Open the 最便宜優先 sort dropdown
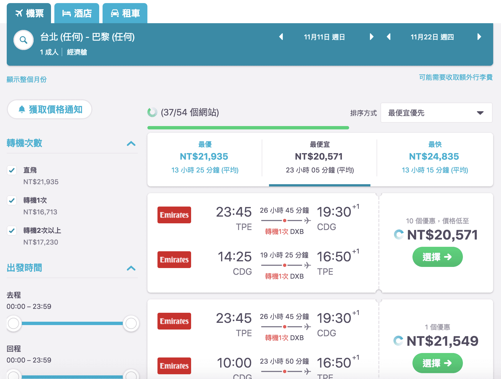Viewport: 501px width, 379px height. pyautogui.click(x=436, y=113)
